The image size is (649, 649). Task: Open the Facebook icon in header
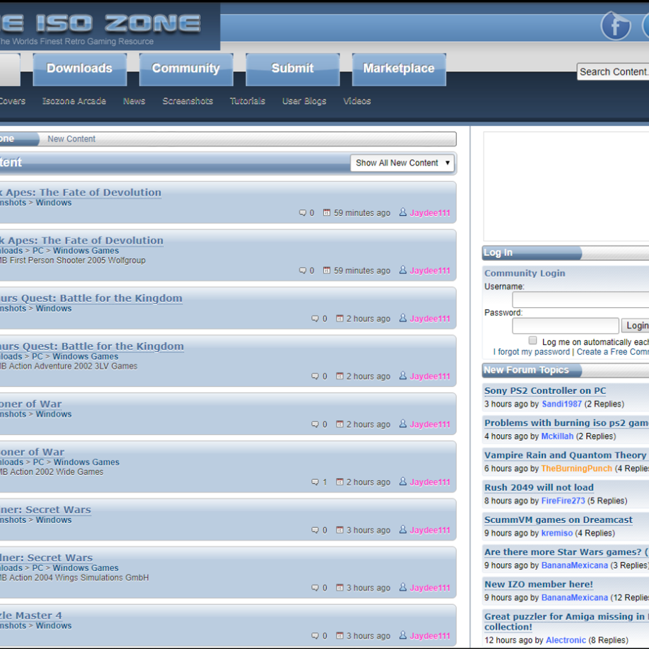click(x=615, y=25)
